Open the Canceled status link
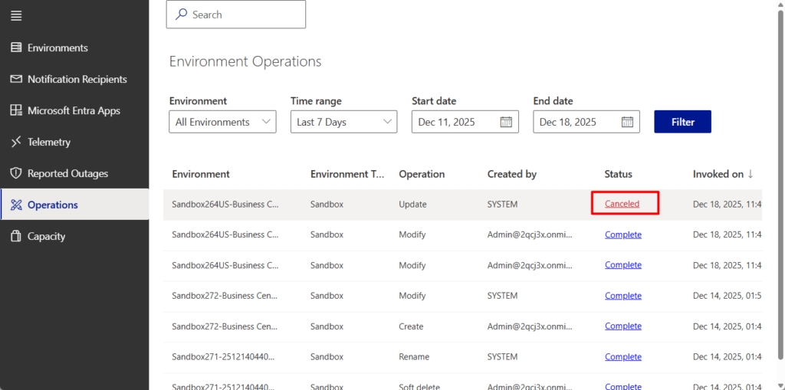Screen dimensions: 785x390 pyautogui.click(x=622, y=204)
